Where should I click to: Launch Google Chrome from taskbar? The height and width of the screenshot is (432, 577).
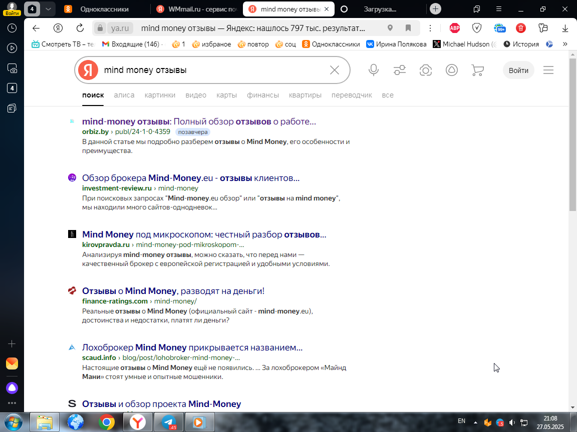click(x=106, y=422)
